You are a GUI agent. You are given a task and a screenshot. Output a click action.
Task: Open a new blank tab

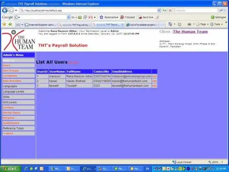pyautogui.click(x=162, y=25)
